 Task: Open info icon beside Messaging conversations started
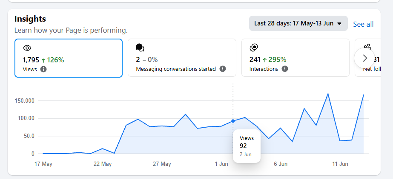(x=223, y=69)
